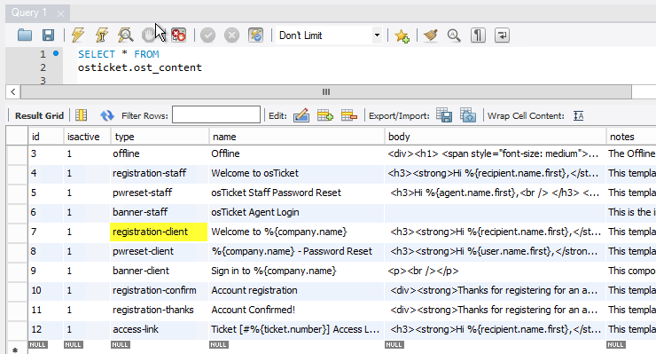Viewport: 656px width, 354px height.
Task: Sort by the type column header
Action: pos(160,137)
